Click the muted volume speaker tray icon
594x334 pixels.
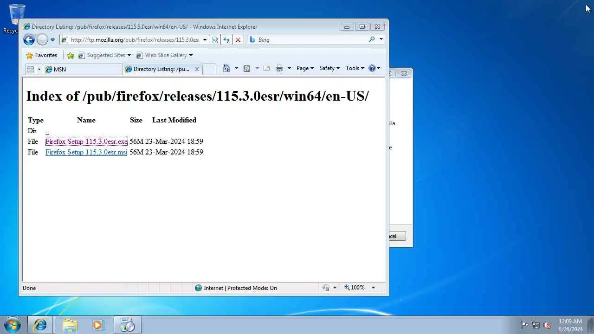547,325
